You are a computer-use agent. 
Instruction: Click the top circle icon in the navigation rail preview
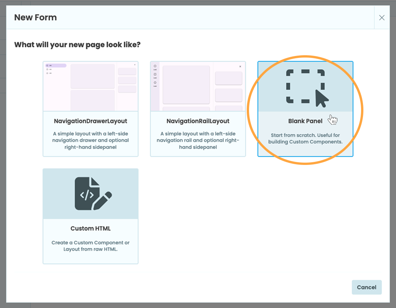(154, 65)
